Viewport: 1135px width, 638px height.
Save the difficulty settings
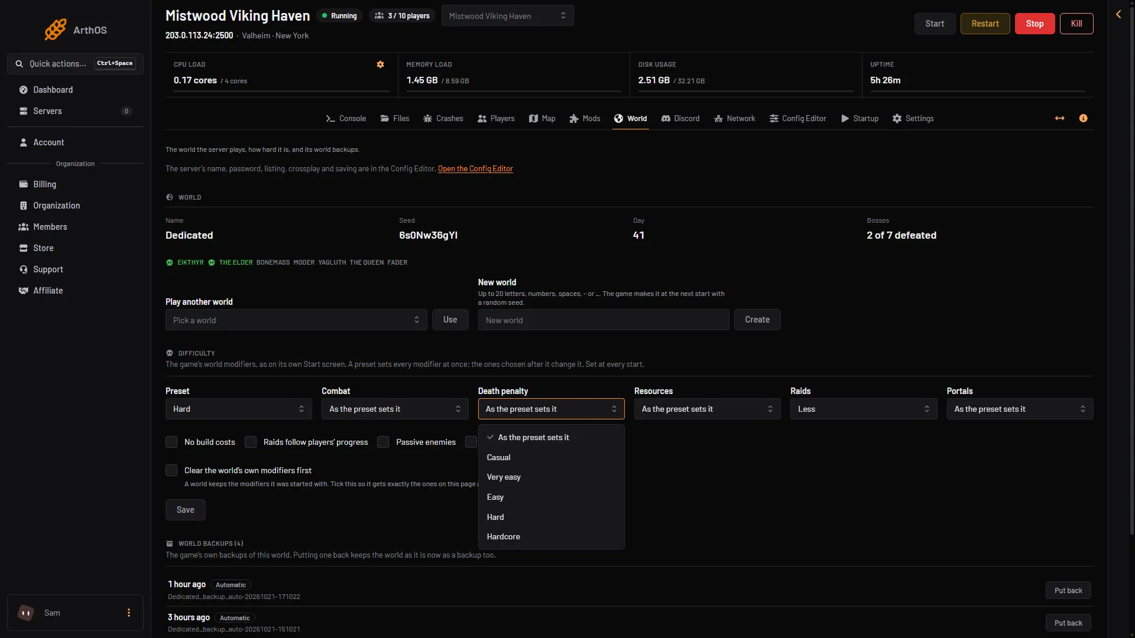(186, 510)
